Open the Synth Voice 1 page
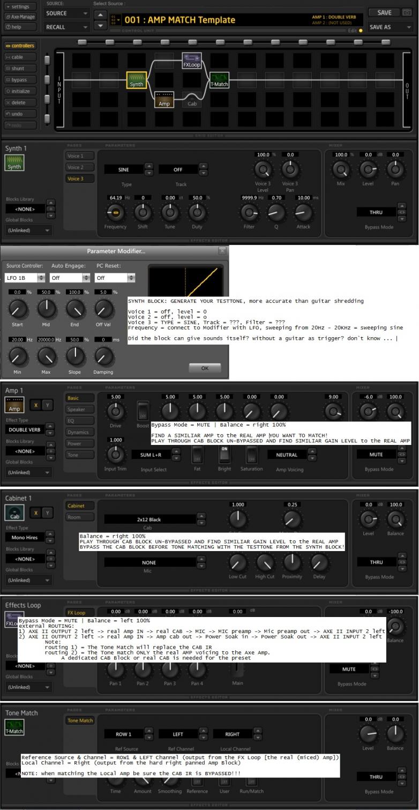The width and height of the screenshot is (419, 810). (x=79, y=156)
